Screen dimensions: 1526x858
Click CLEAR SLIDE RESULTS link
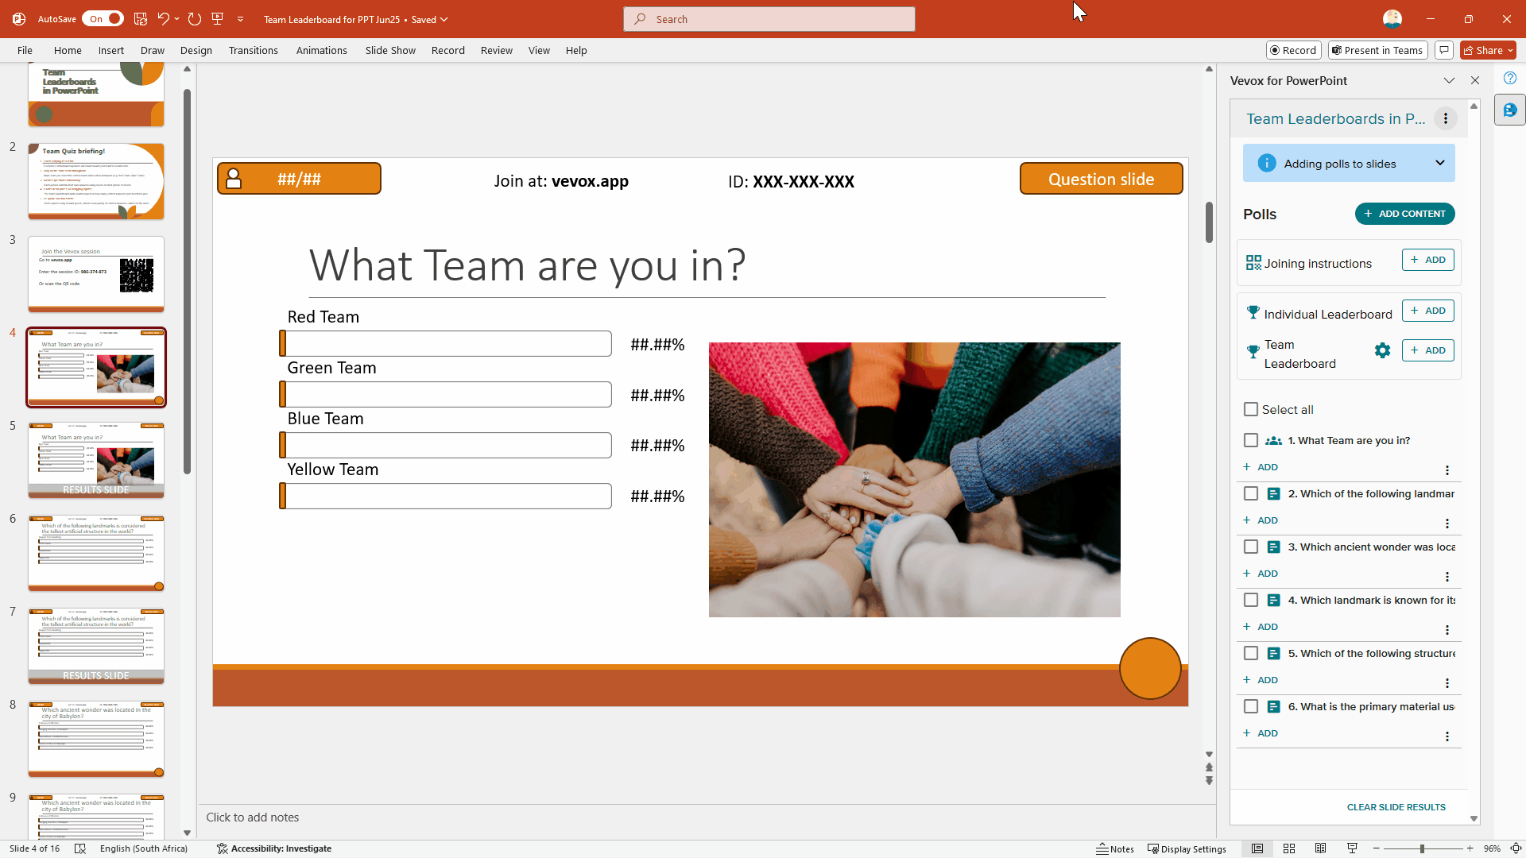pos(1396,807)
